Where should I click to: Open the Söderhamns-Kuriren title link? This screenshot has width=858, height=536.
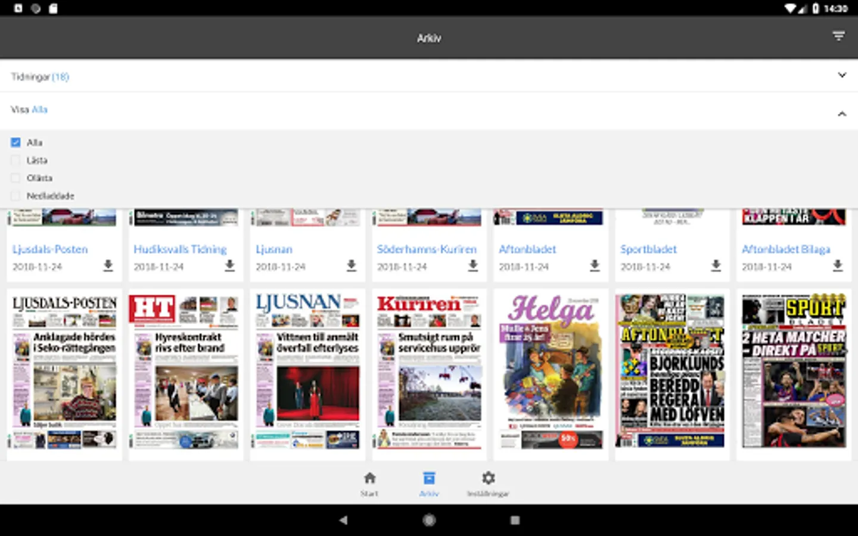(x=427, y=249)
